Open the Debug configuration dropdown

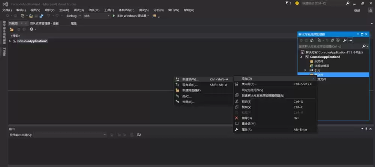(73, 16)
